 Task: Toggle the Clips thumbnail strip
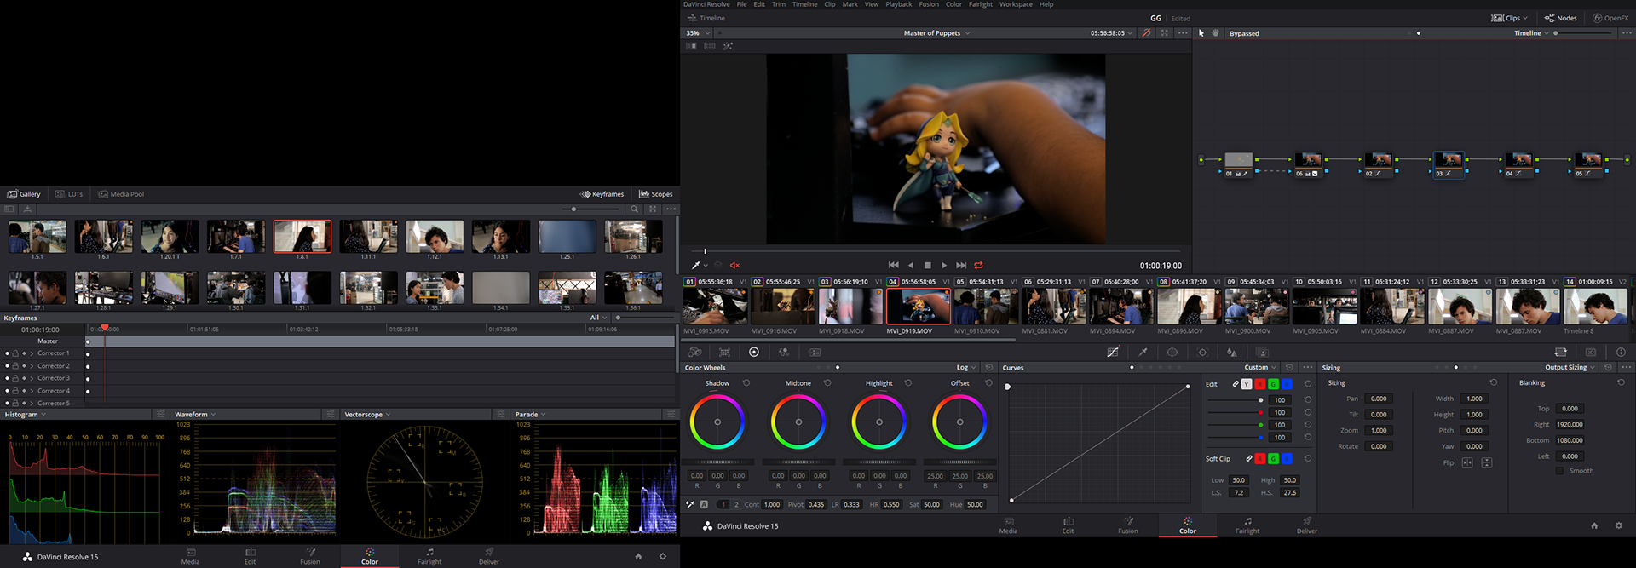(x=1509, y=18)
